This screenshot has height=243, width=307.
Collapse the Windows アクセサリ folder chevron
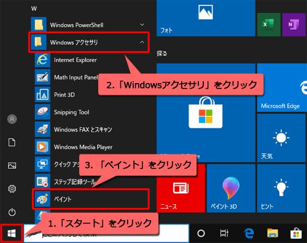142,42
